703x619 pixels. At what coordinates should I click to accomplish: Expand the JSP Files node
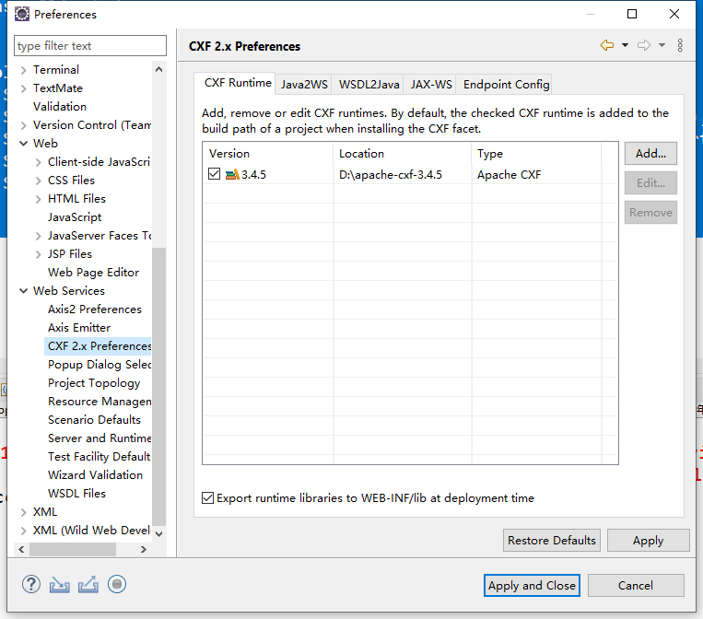[38, 254]
